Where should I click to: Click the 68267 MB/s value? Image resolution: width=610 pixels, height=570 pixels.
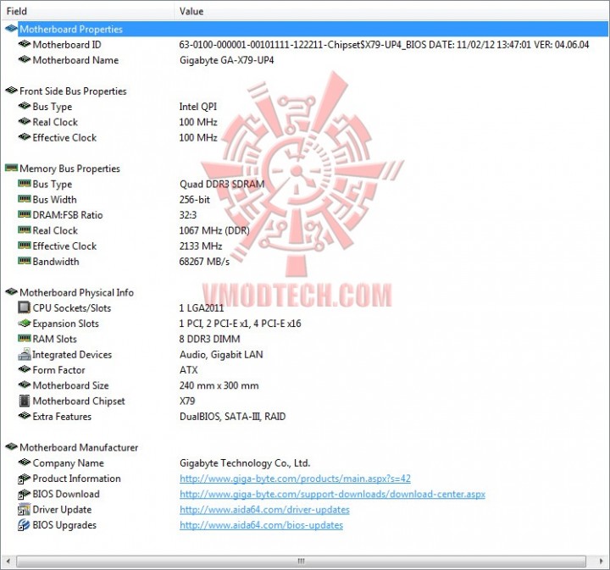click(204, 261)
